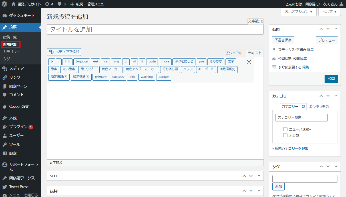Check the 未分類 category checkbox

(285, 135)
